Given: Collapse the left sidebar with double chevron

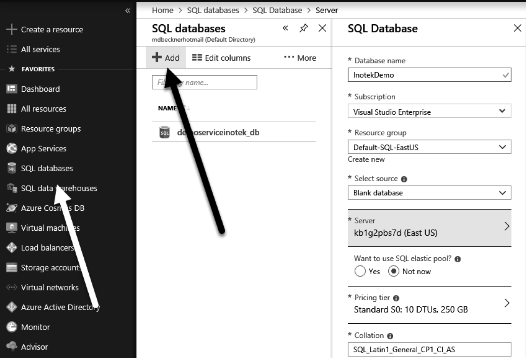Looking at the screenshot, I should (x=128, y=11).
